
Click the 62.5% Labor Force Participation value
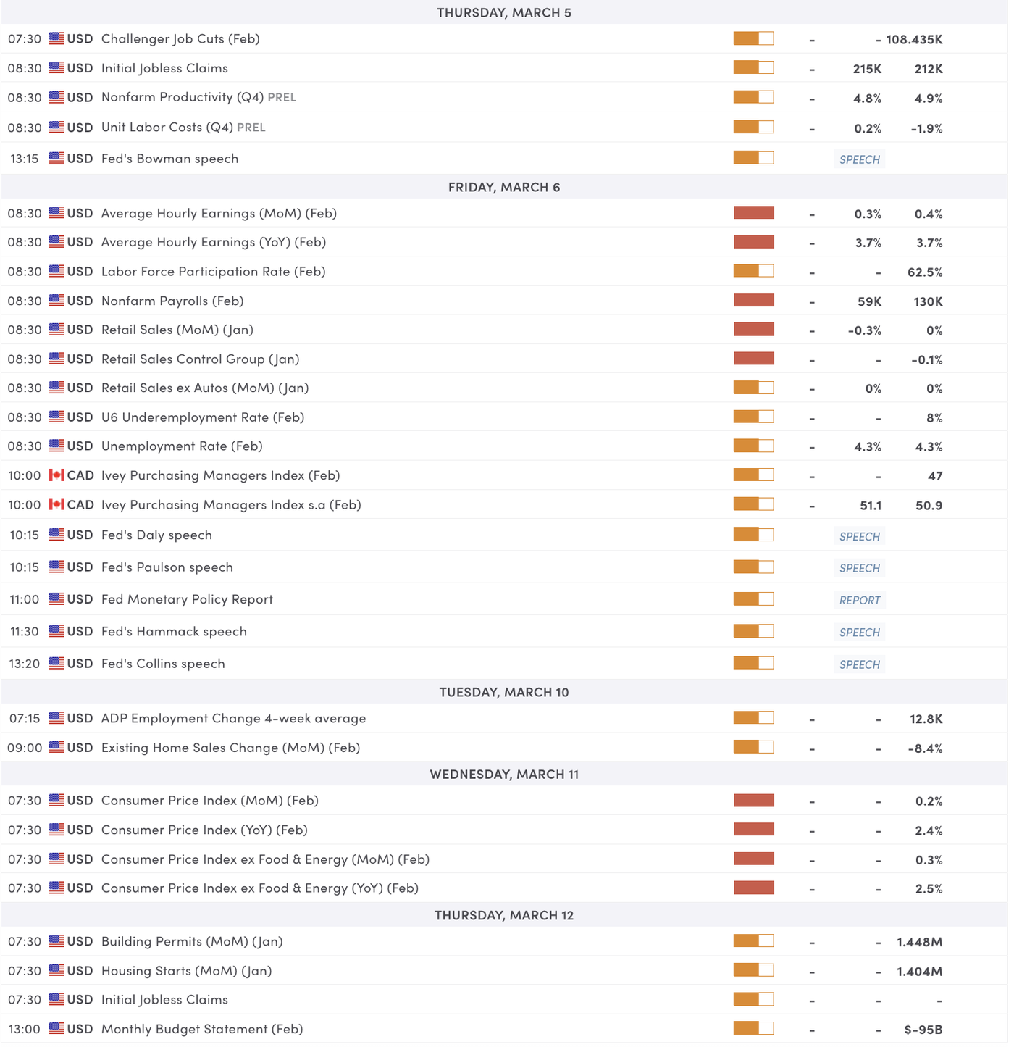(x=925, y=272)
